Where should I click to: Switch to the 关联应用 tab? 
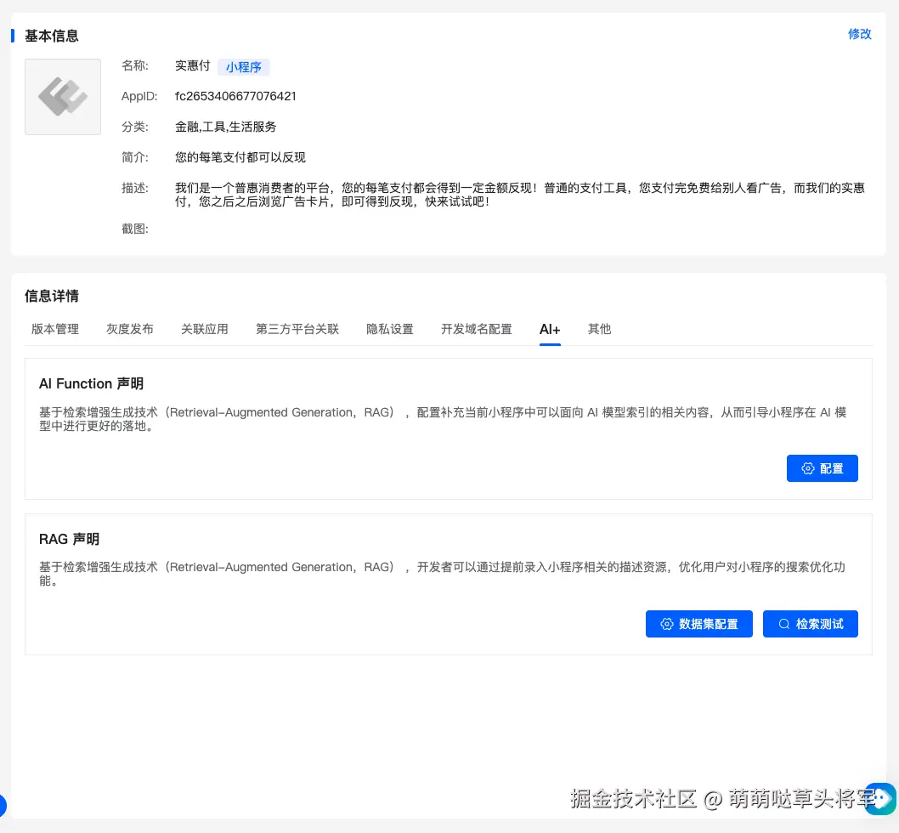[204, 329]
